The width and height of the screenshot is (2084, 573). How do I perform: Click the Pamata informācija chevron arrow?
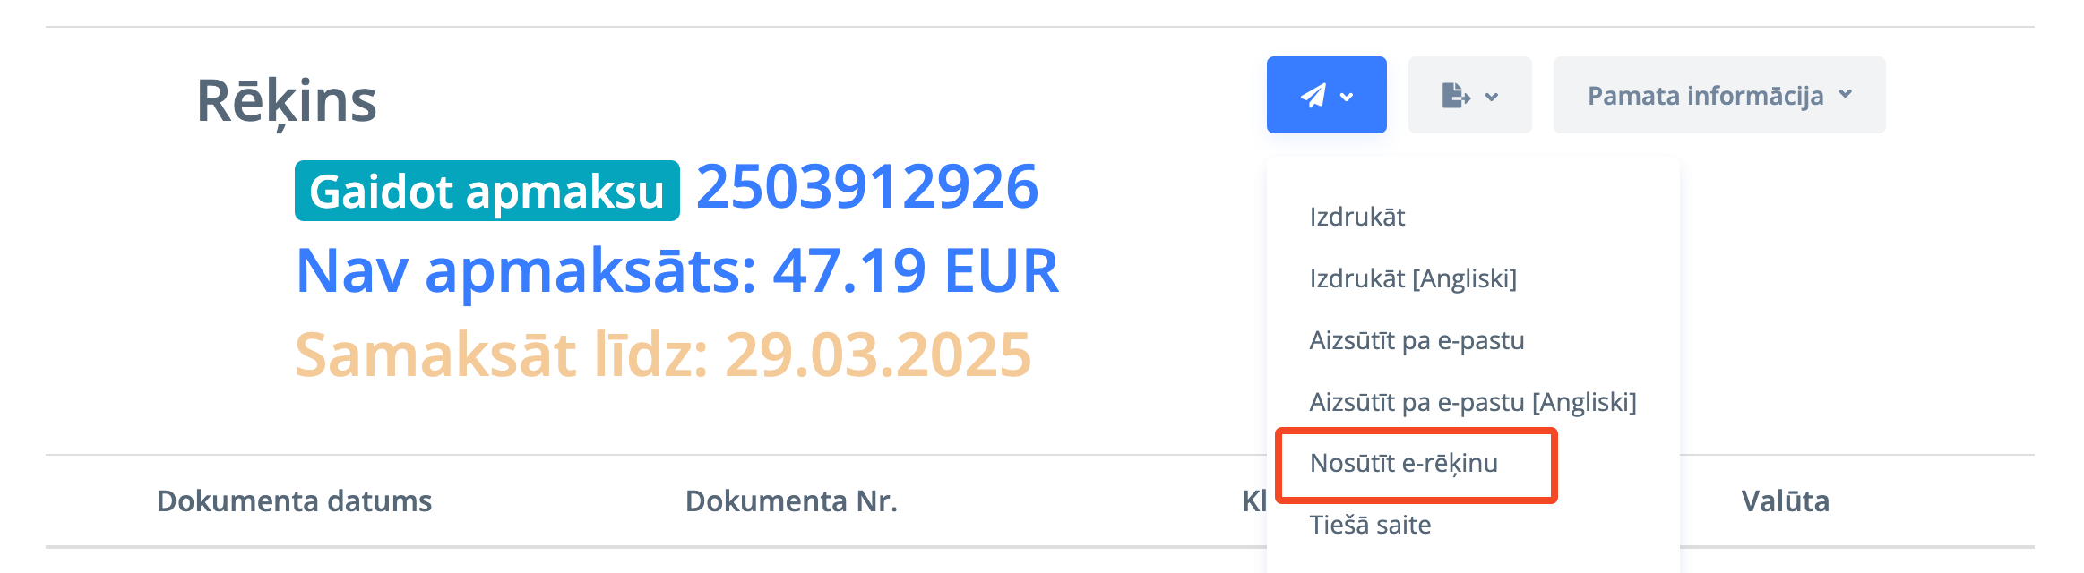coord(1846,94)
